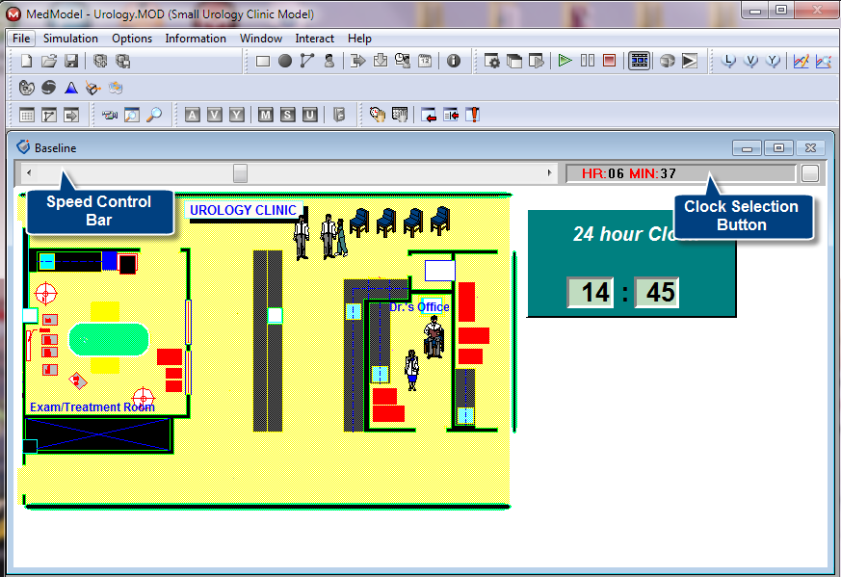Click the speed bar right arrow
The image size is (841, 577).
coord(550,173)
